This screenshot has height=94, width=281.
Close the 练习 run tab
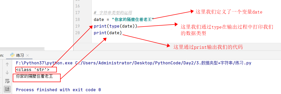pos(27,55)
